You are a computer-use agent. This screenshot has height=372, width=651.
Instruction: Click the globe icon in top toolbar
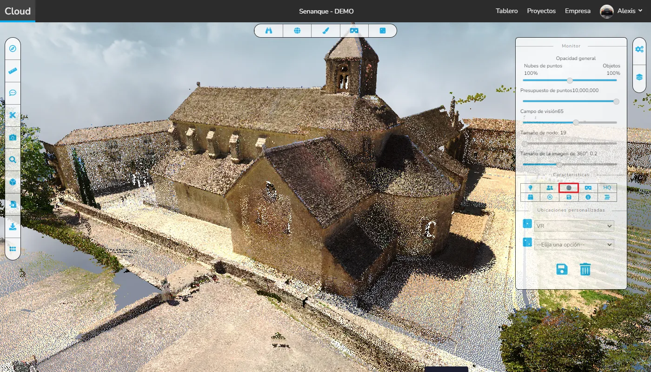[x=297, y=31]
